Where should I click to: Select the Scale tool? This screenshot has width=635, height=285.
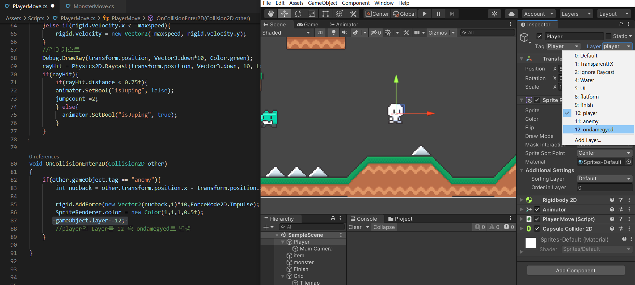coord(312,14)
